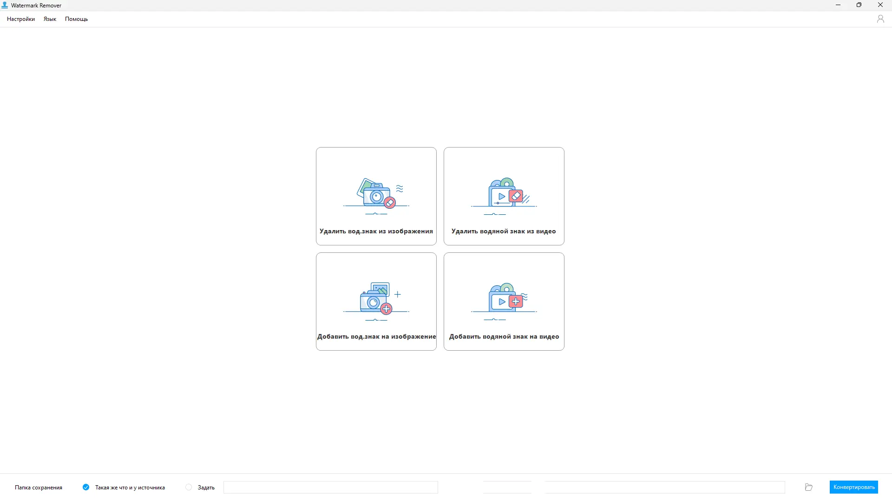
Task: Select the 'Задать' radio option
Action: click(x=189, y=487)
